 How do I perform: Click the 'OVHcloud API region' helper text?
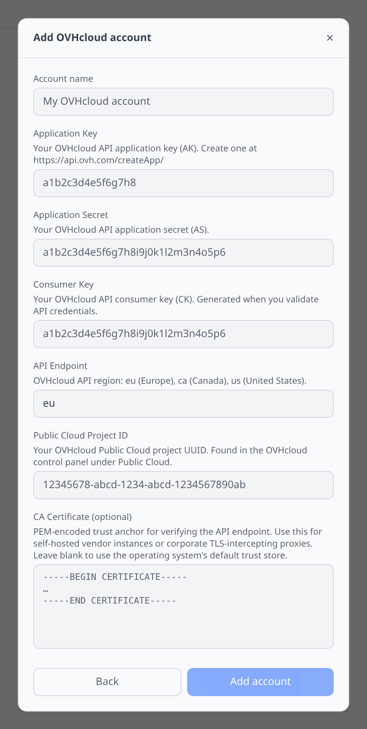tap(170, 381)
